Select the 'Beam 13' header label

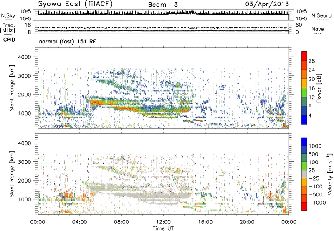pos(163,5)
